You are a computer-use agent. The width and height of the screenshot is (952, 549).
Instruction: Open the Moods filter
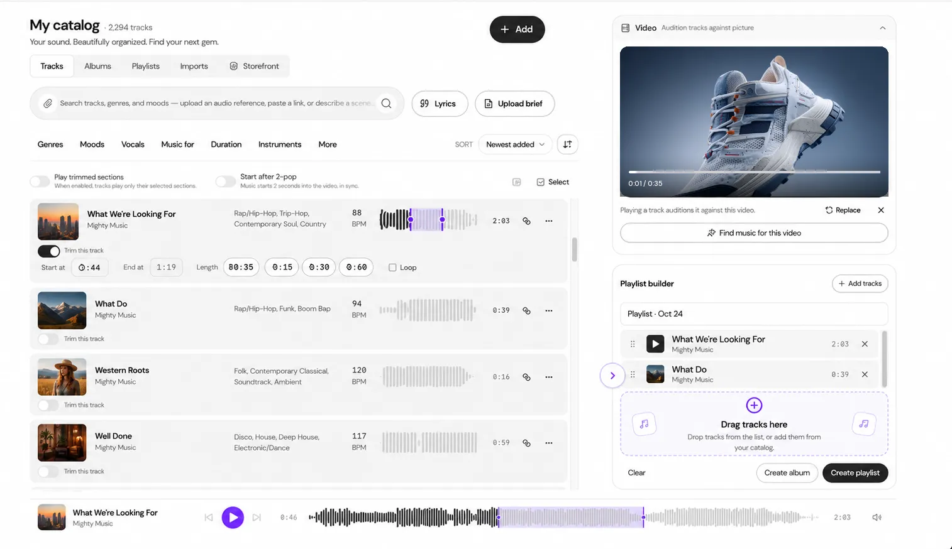pos(92,144)
